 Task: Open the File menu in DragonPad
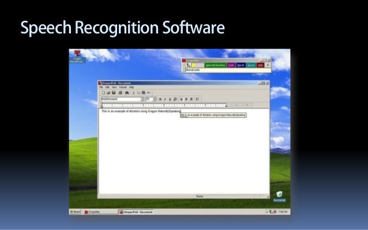101,87
